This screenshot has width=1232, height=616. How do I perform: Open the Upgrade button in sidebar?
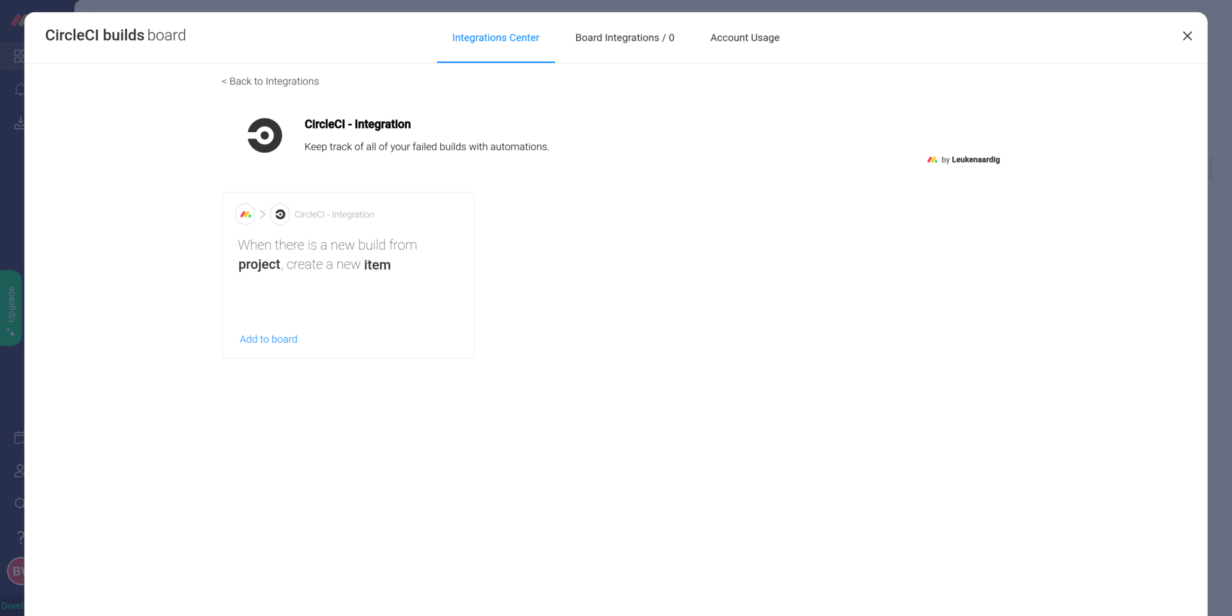[x=12, y=308]
